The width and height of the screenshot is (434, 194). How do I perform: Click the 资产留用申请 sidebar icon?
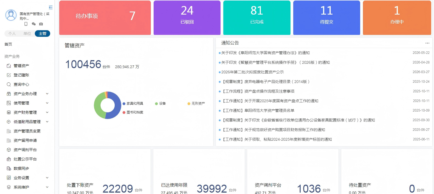(x=9, y=140)
